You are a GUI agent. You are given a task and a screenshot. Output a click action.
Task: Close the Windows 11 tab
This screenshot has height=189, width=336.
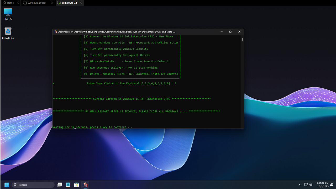81,3
